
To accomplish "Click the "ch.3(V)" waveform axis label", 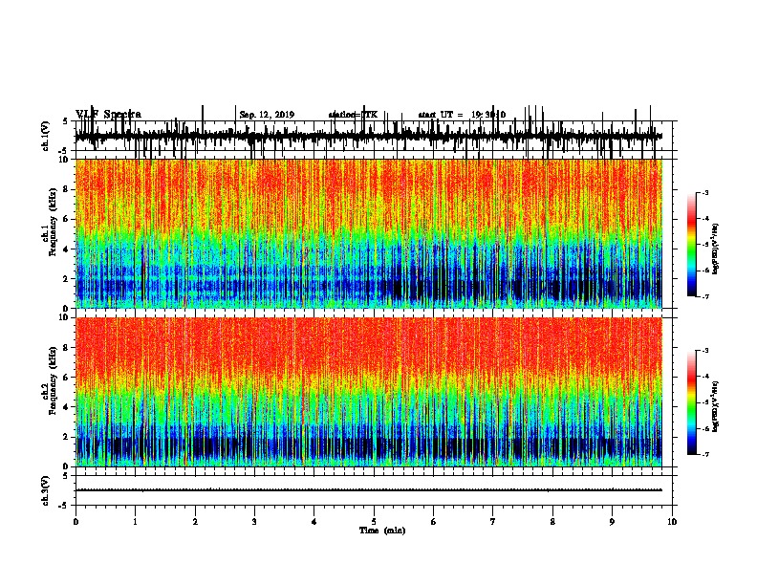I will 45,490.
